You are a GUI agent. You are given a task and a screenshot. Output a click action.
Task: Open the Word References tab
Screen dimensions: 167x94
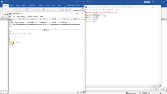[x=32, y=6]
